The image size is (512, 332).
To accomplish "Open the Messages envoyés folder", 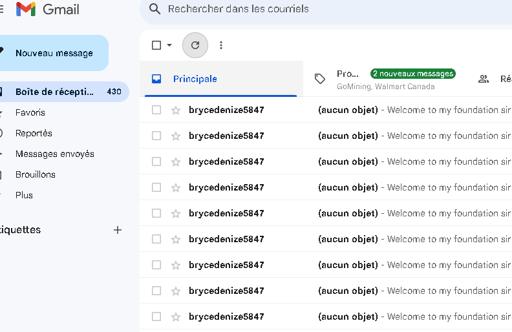I will tap(55, 154).
